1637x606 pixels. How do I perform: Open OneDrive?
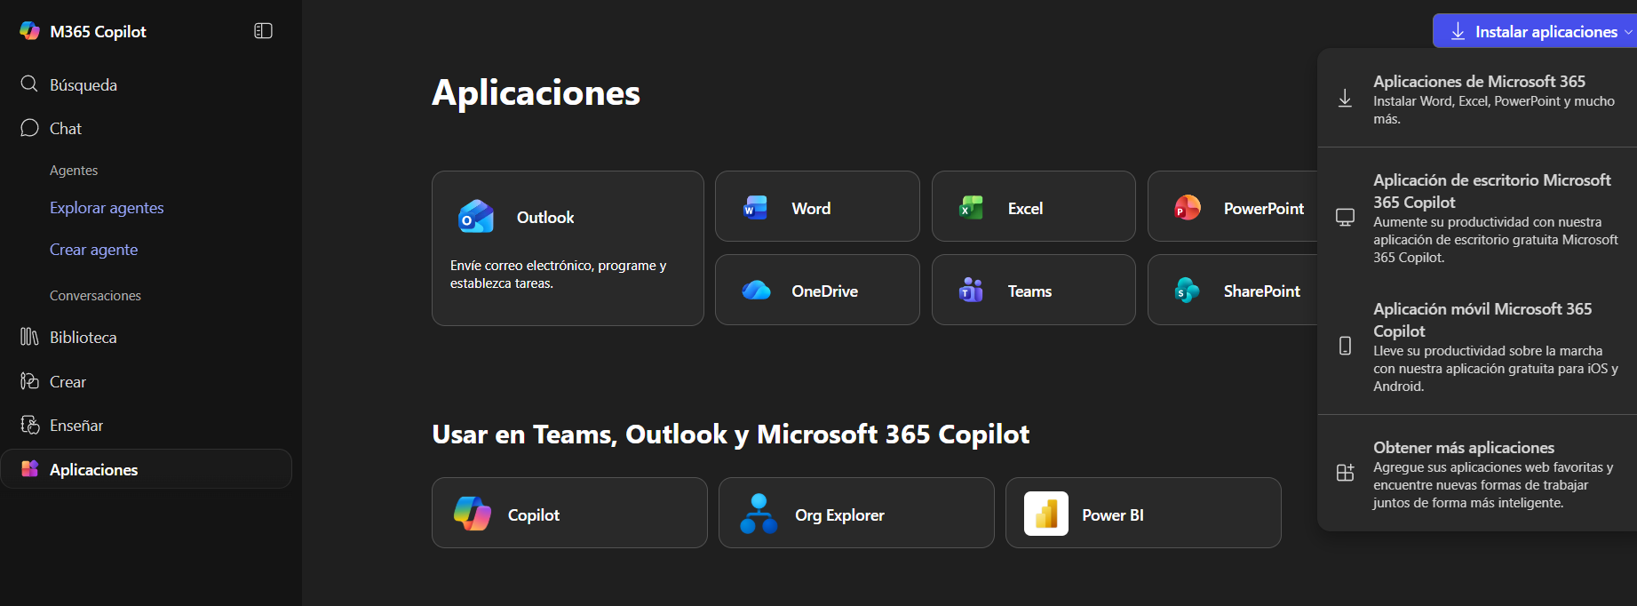[x=816, y=290]
